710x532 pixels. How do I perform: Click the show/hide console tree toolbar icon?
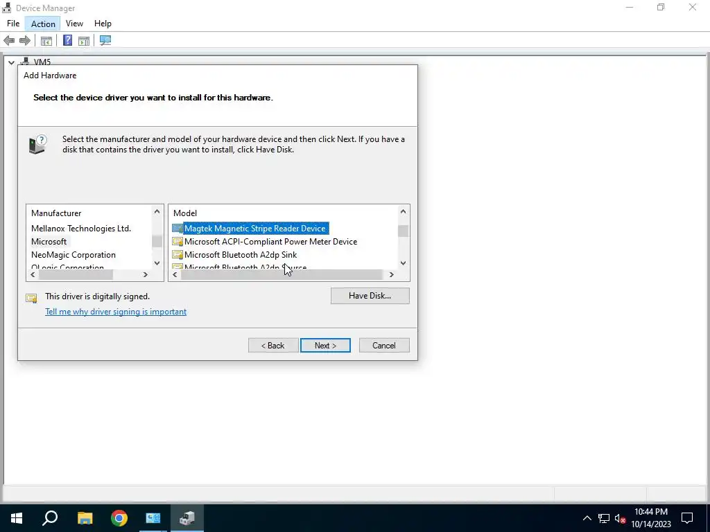(46, 41)
